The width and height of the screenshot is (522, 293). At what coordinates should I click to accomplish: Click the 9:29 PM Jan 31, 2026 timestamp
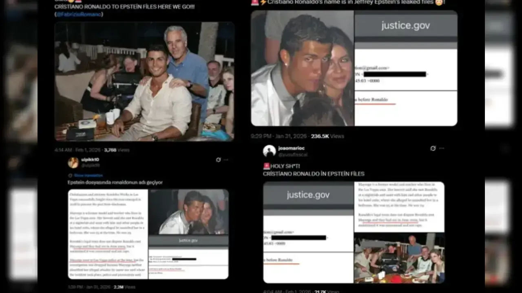click(279, 136)
